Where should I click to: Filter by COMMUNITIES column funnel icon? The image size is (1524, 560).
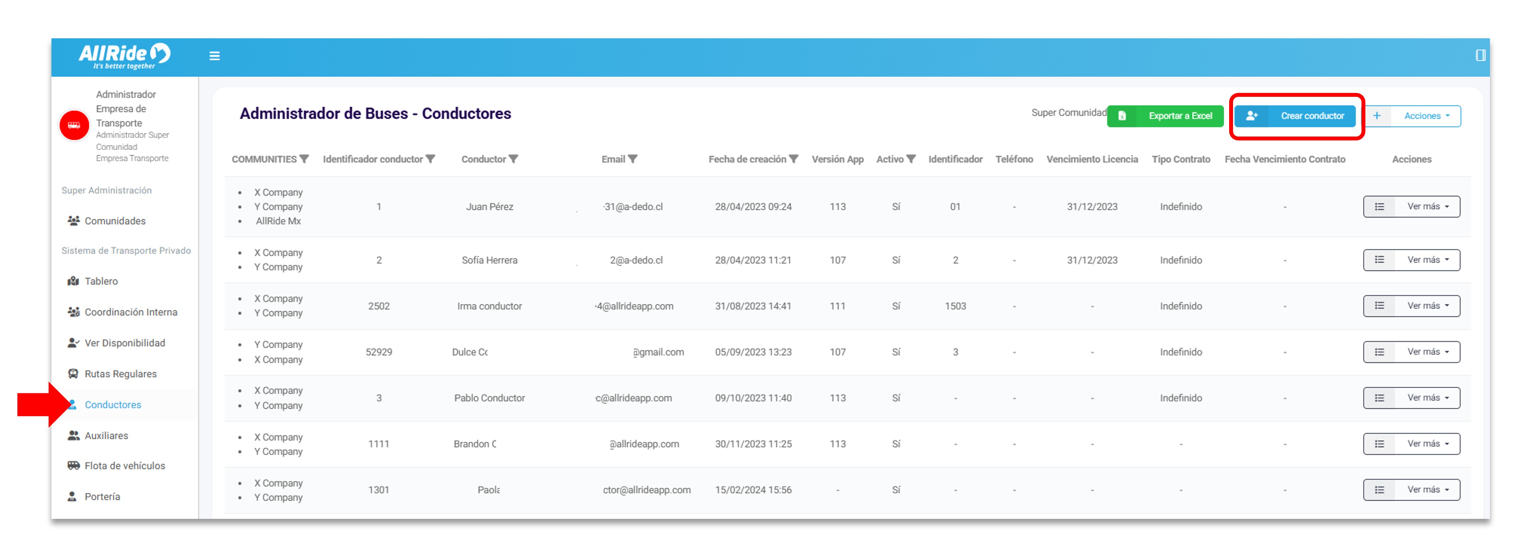coord(305,159)
